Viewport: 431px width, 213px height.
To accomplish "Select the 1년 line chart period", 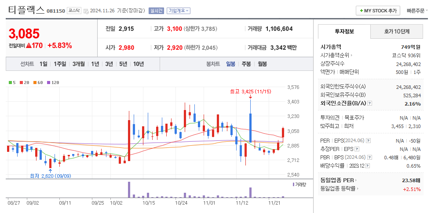I will point(95,64).
